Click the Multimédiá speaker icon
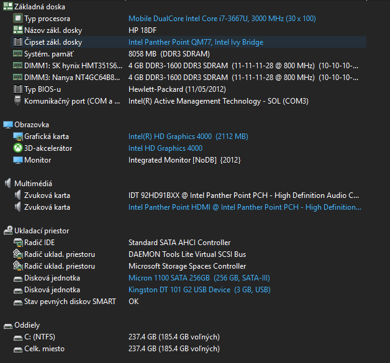390x363 pixels. pos(7,184)
